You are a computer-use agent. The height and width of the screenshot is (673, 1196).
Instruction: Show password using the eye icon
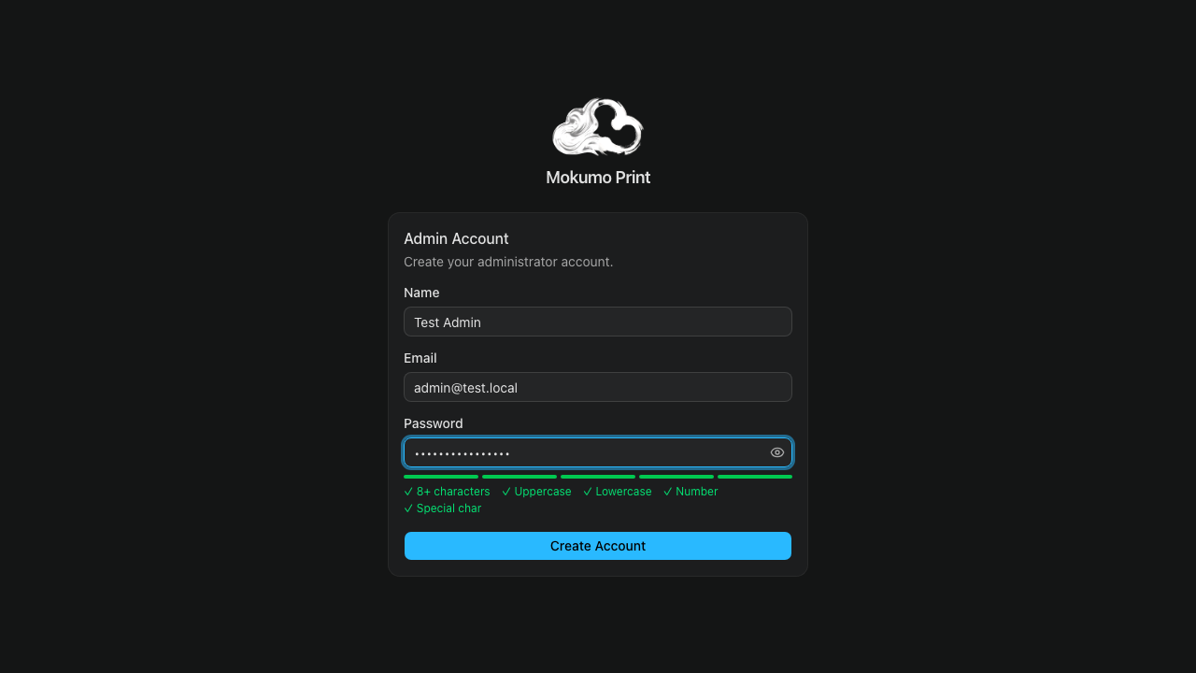click(x=776, y=452)
